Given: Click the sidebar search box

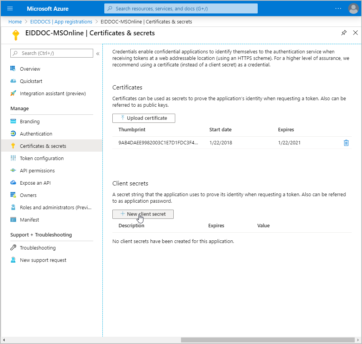Looking at the screenshot, I should tap(52, 53).
